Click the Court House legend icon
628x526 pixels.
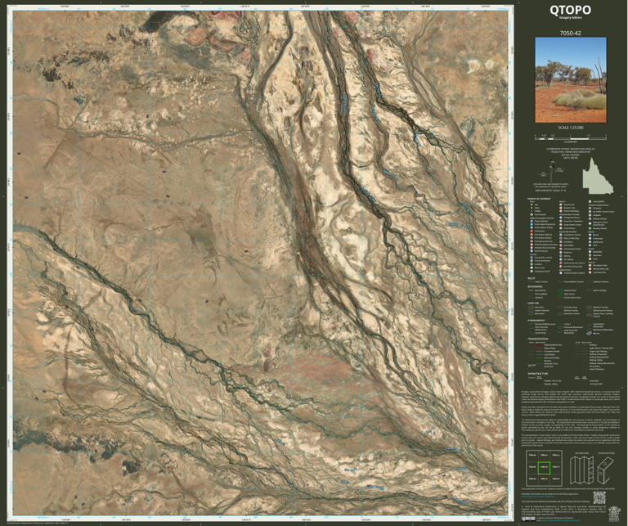[561, 228]
